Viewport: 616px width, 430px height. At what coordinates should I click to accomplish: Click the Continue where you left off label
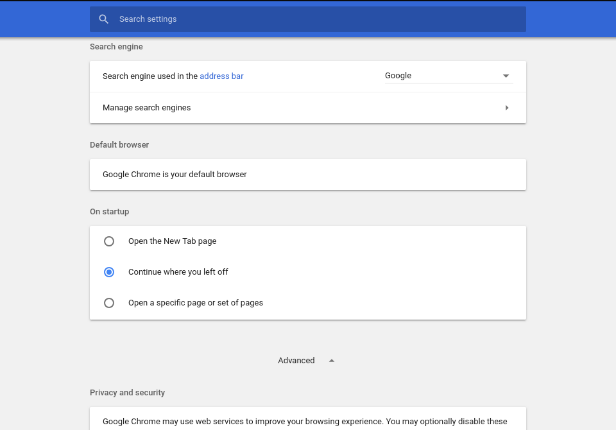point(178,272)
